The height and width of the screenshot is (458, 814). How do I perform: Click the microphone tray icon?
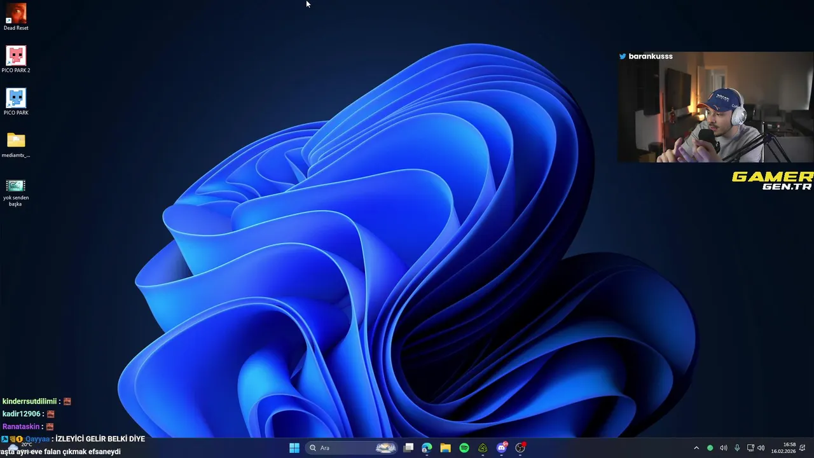737,448
